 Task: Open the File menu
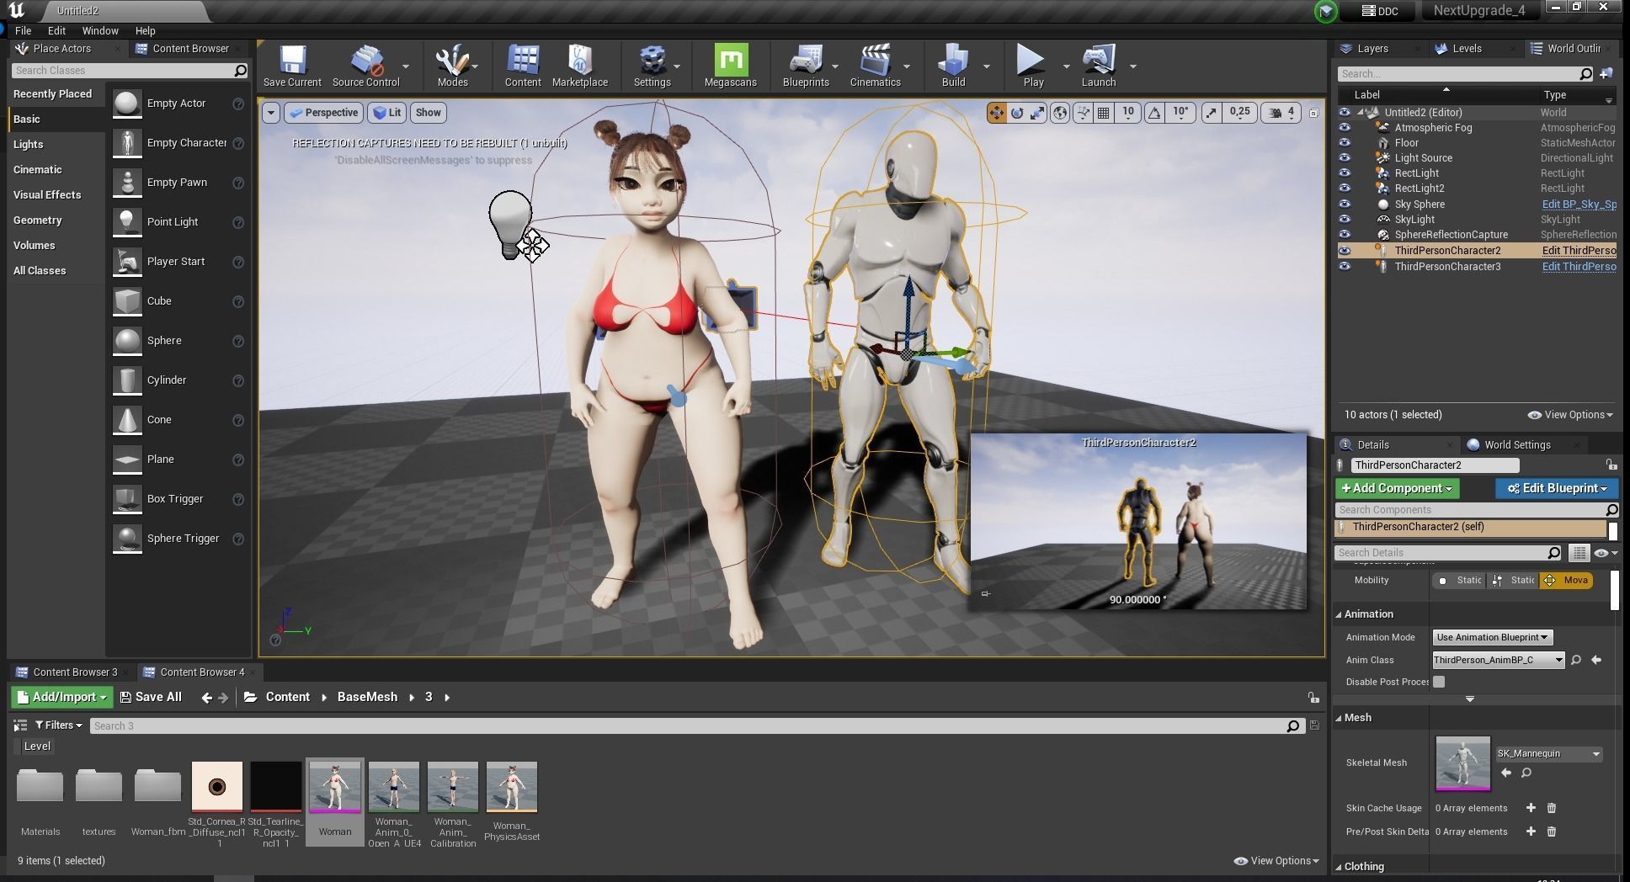point(24,30)
